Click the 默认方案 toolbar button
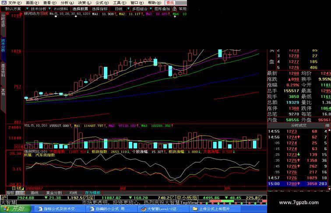 click(13, 9)
